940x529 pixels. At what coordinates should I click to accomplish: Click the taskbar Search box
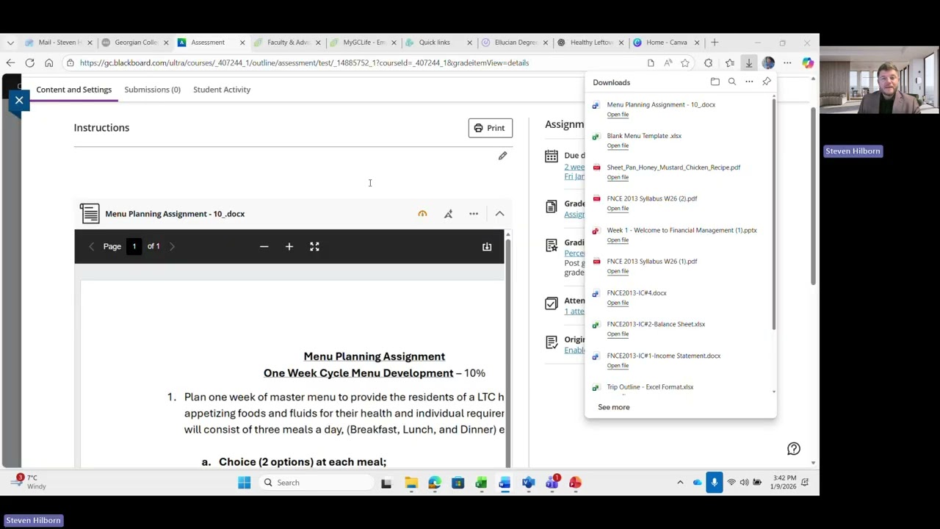pyautogui.click(x=317, y=483)
